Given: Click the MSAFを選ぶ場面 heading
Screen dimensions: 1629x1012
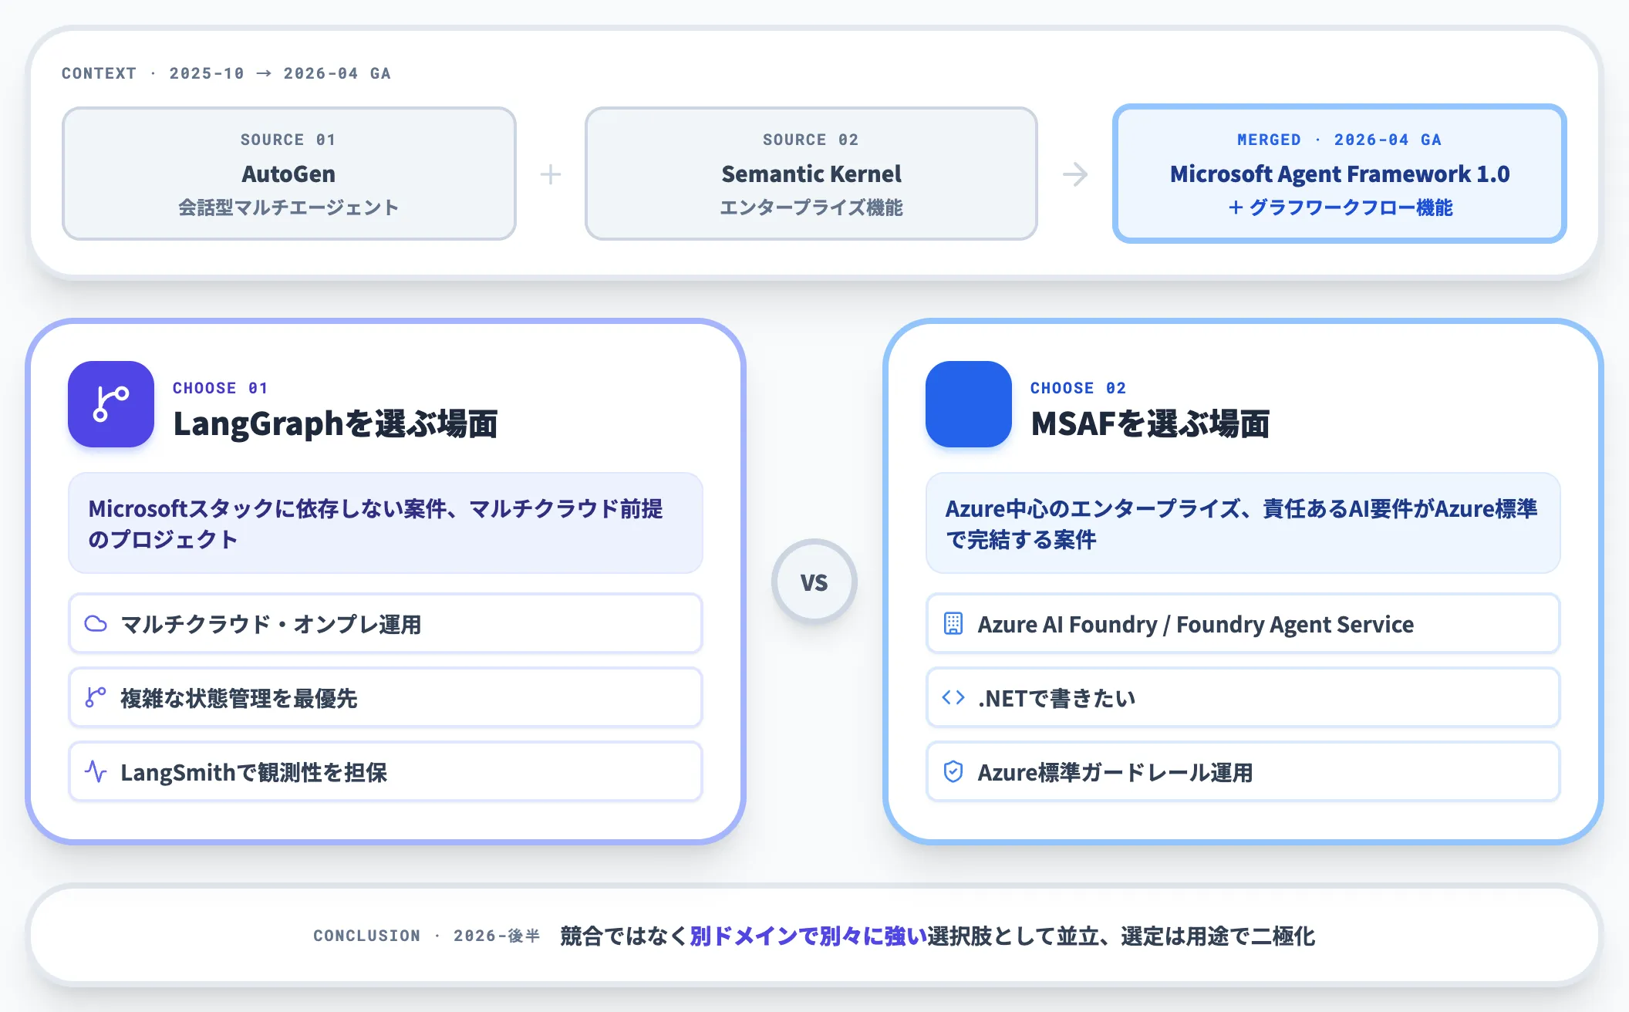Looking at the screenshot, I should tap(1150, 424).
